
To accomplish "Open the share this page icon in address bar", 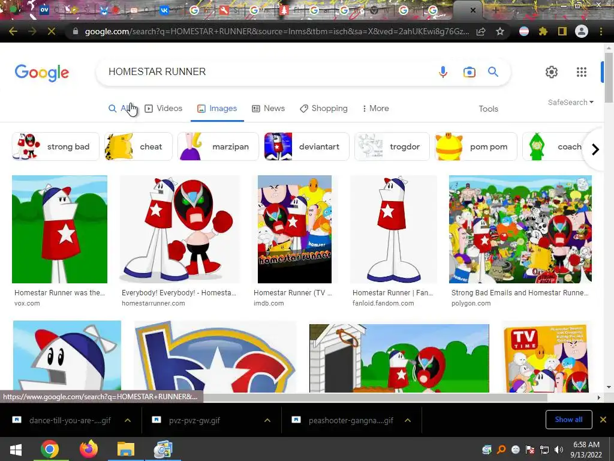I will [x=481, y=31].
